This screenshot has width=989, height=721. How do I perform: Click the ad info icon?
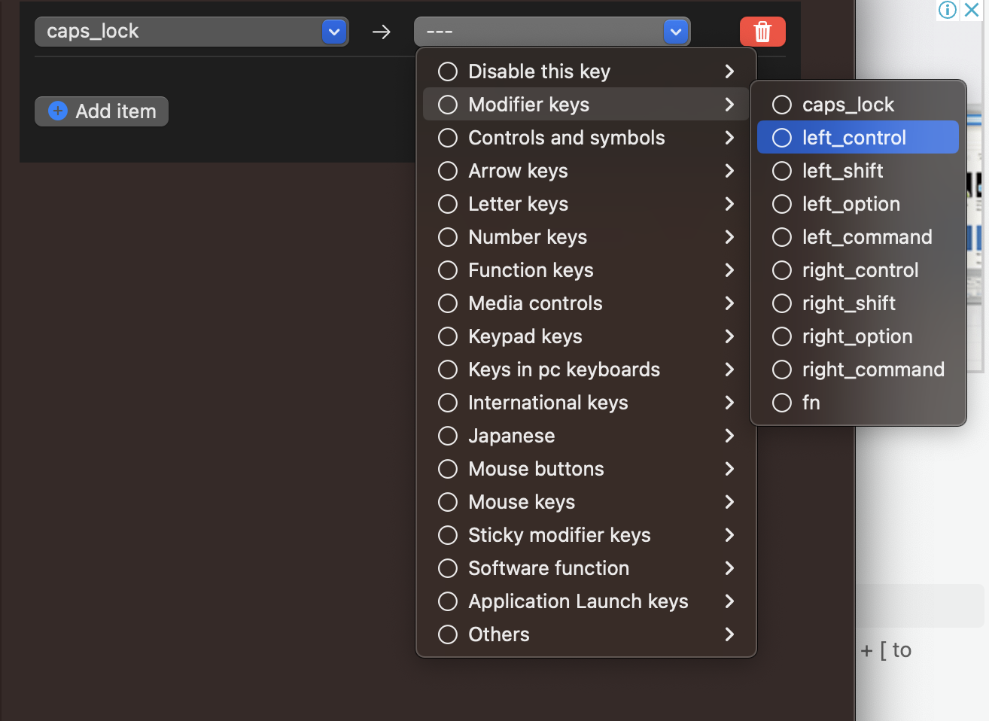[x=947, y=10]
